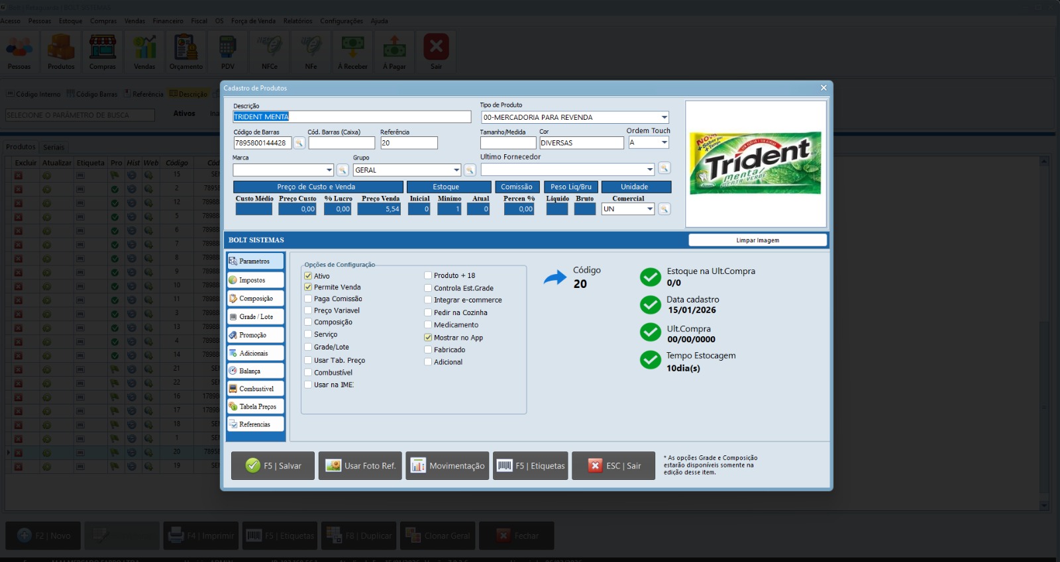
Task: Open the A Pagar toolbar icon
Action: pos(394,52)
